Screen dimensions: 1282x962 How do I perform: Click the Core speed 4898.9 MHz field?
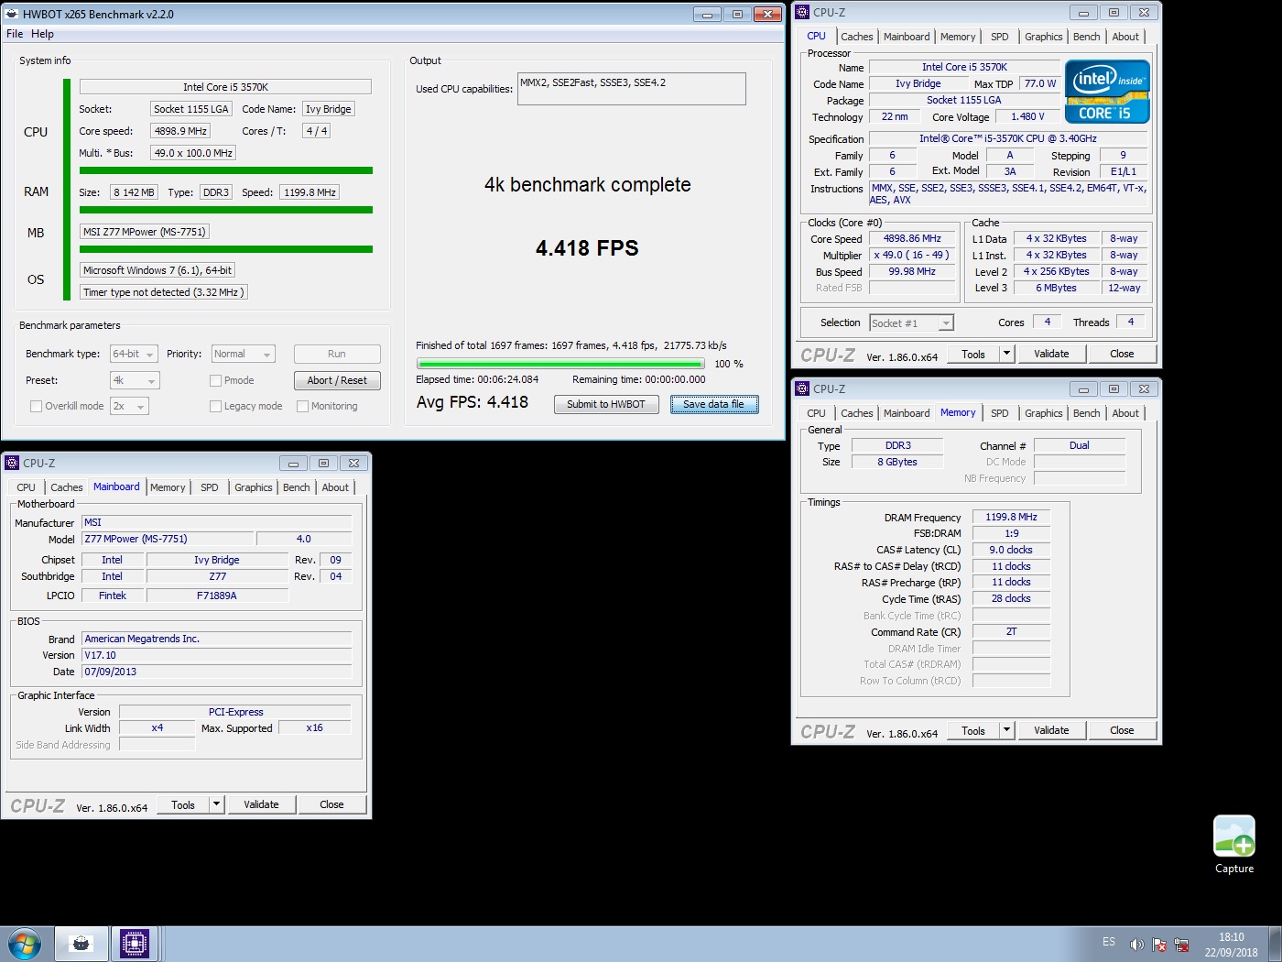(180, 131)
